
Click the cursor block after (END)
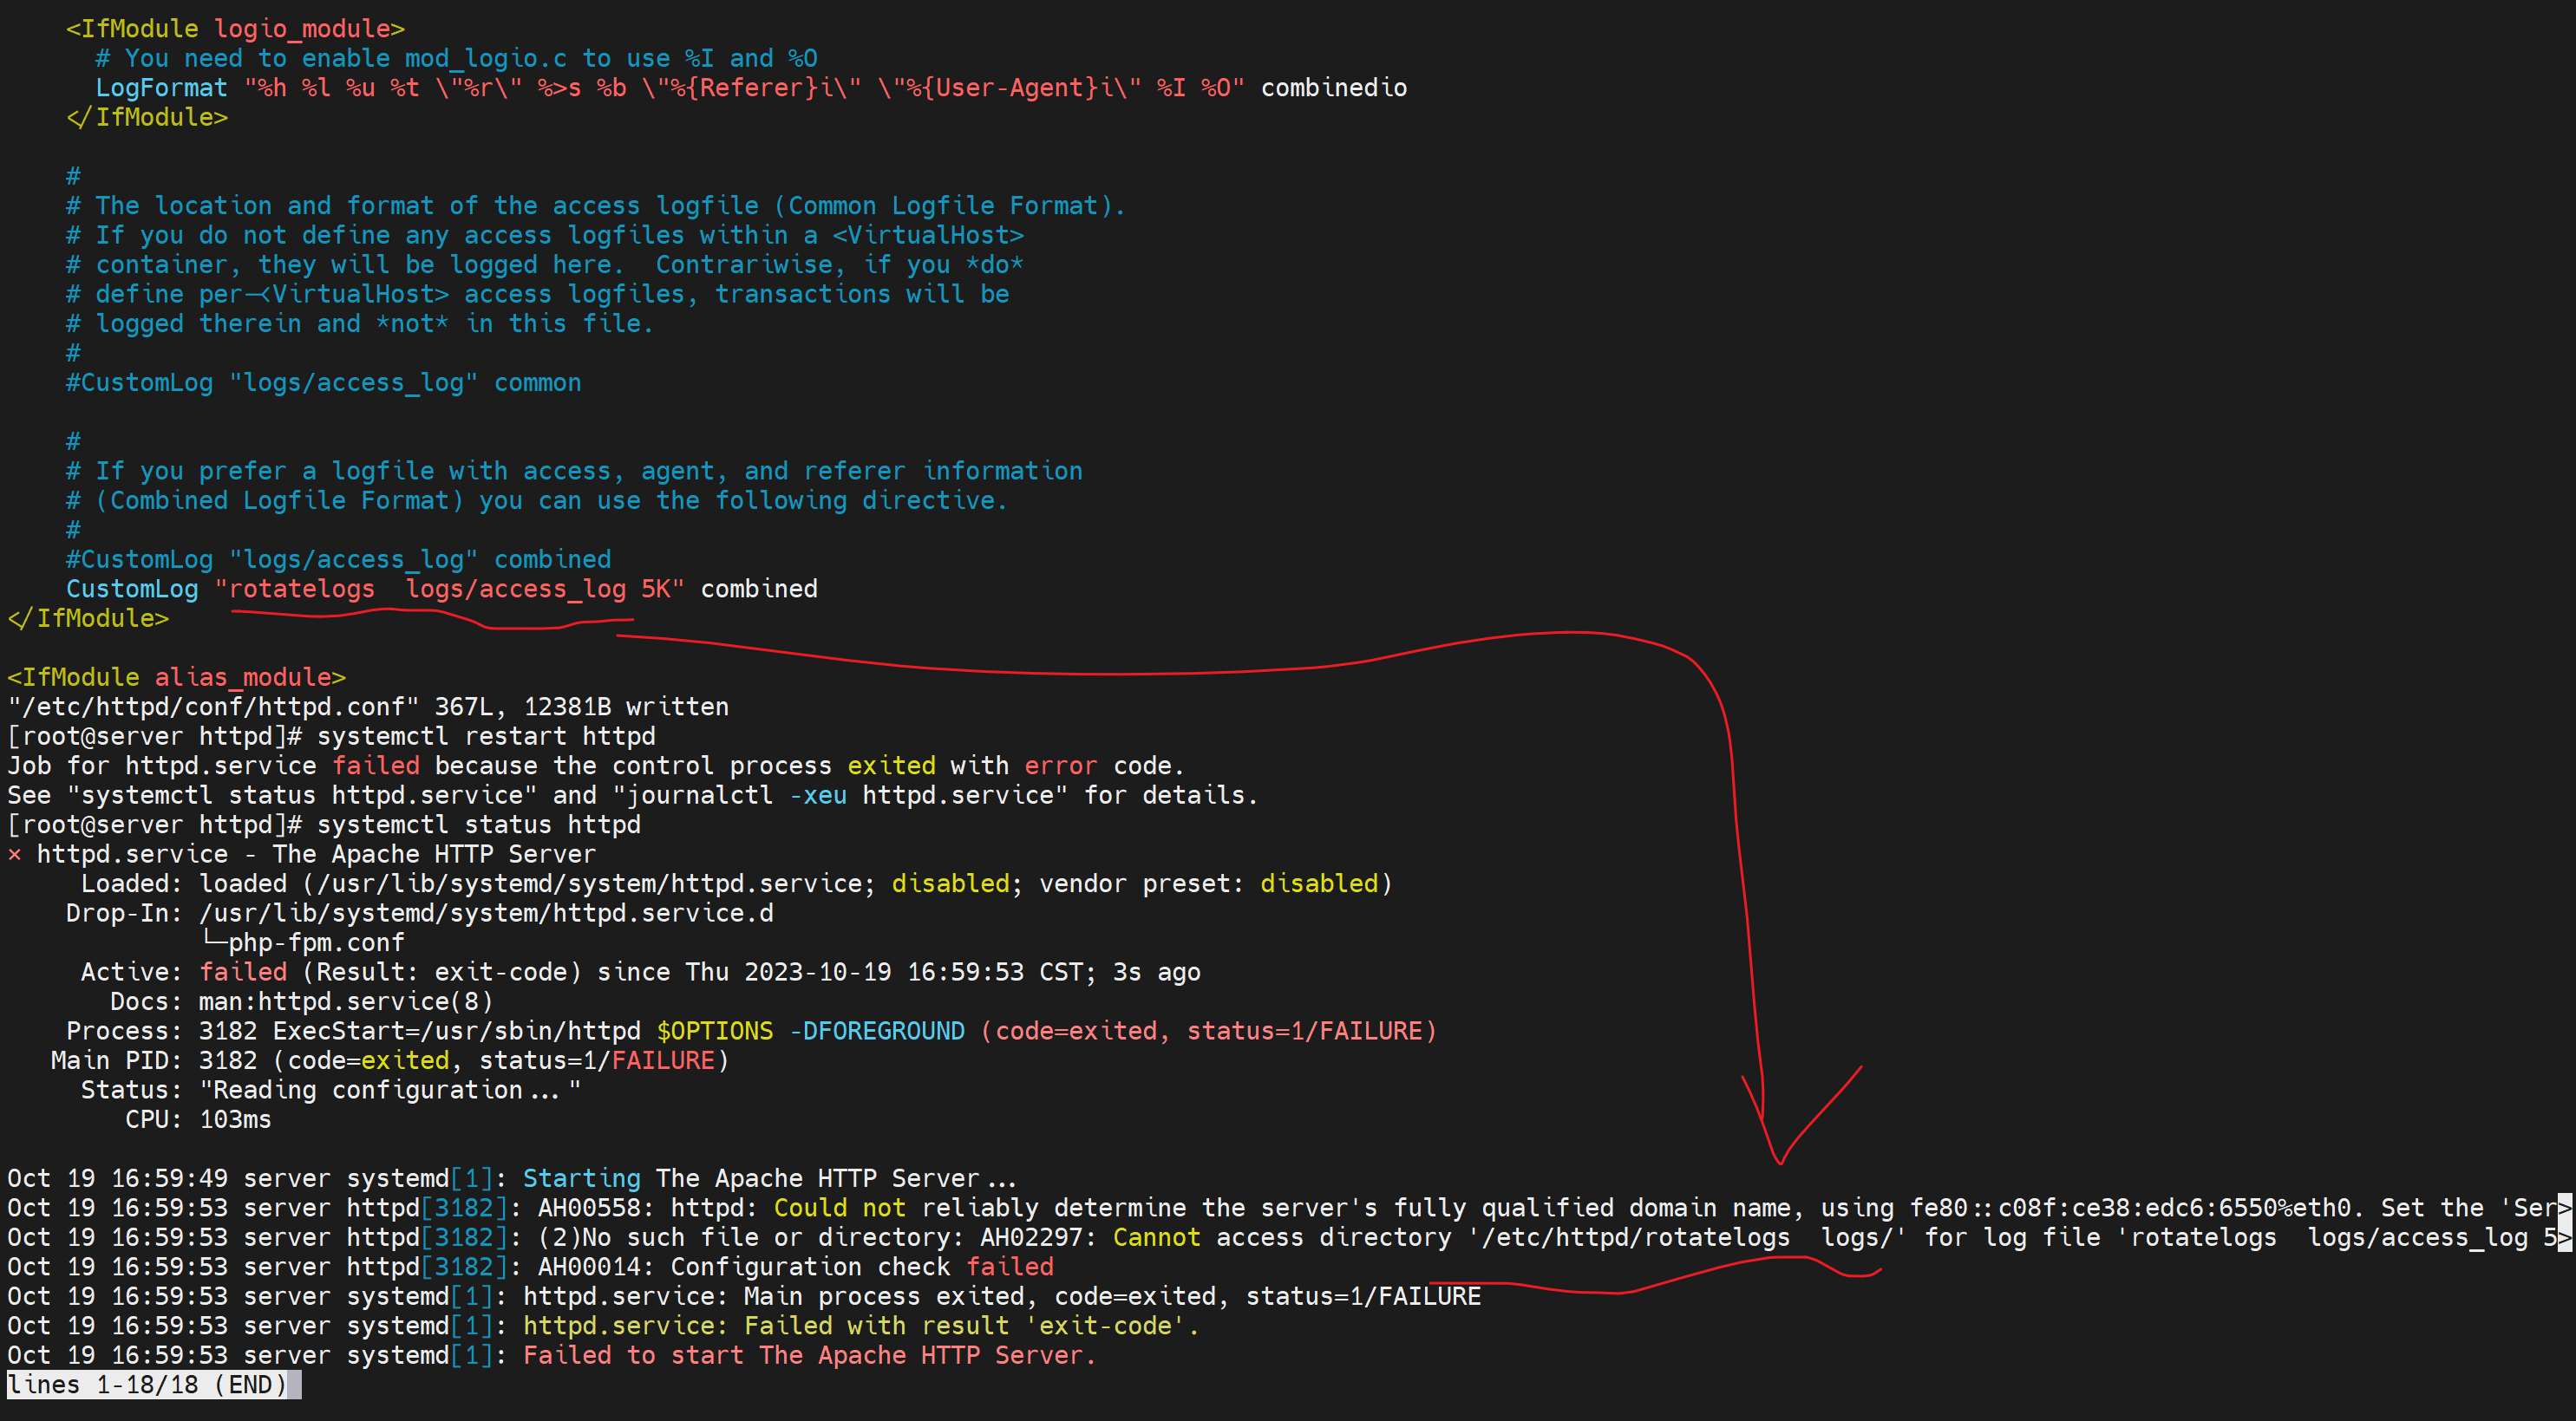(295, 1385)
